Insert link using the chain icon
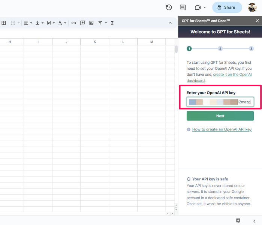This screenshot has height=225, width=262. 74,23
